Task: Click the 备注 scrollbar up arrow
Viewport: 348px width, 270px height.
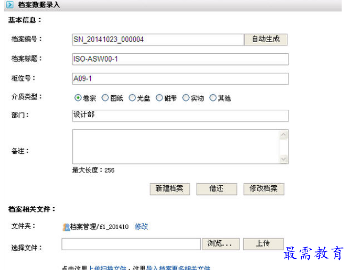Action: click(283, 135)
